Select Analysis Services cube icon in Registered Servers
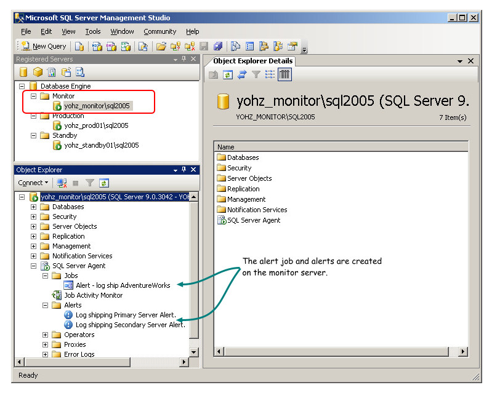 pos(38,72)
